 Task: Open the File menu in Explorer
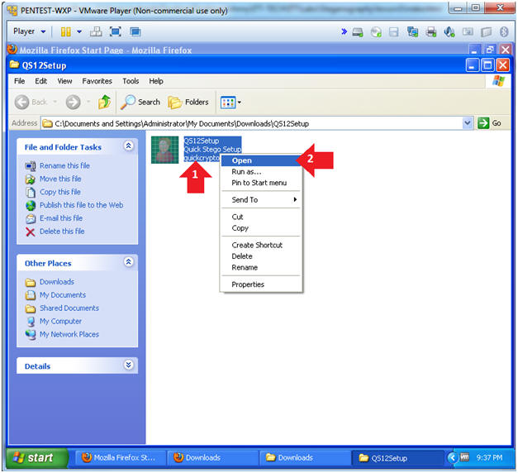click(20, 81)
